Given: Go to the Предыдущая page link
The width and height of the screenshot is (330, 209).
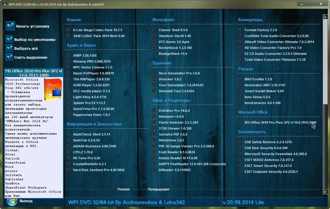Looking at the screenshot, I should (158, 189).
